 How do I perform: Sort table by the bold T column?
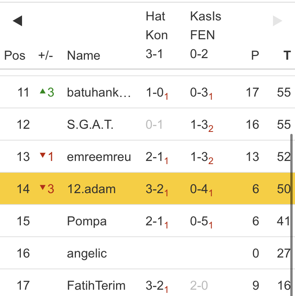(x=287, y=55)
